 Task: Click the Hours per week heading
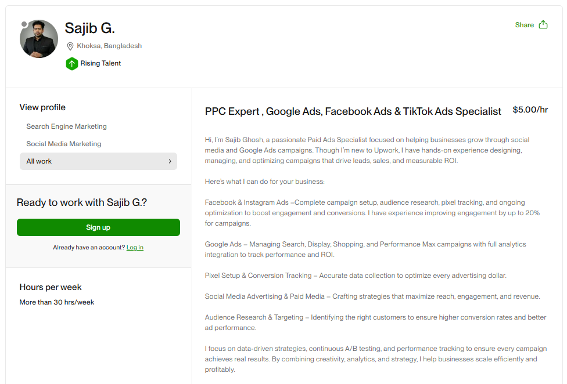[51, 287]
